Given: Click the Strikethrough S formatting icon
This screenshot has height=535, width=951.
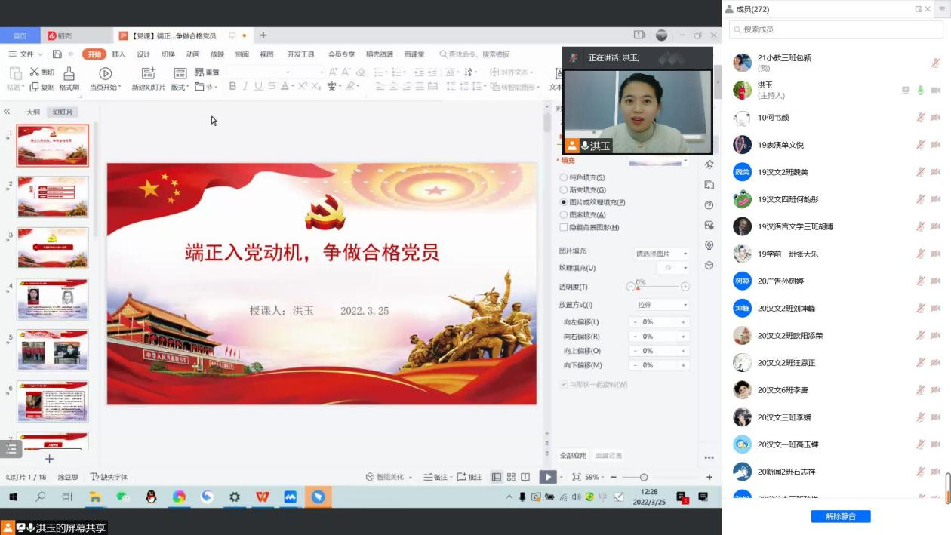Looking at the screenshot, I should tap(271, 87).
